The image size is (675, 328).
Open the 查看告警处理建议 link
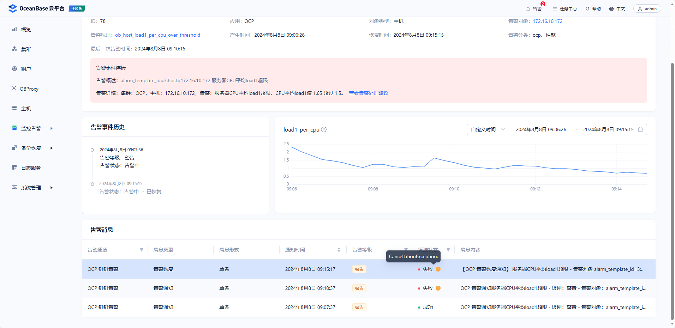point(369,93)
